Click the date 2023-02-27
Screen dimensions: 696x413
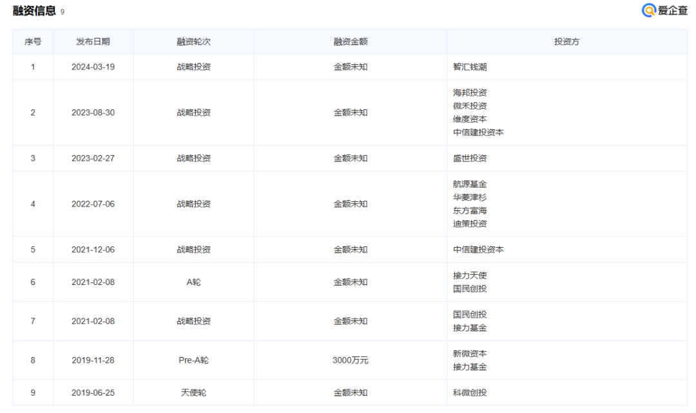(x=93, y=158)
